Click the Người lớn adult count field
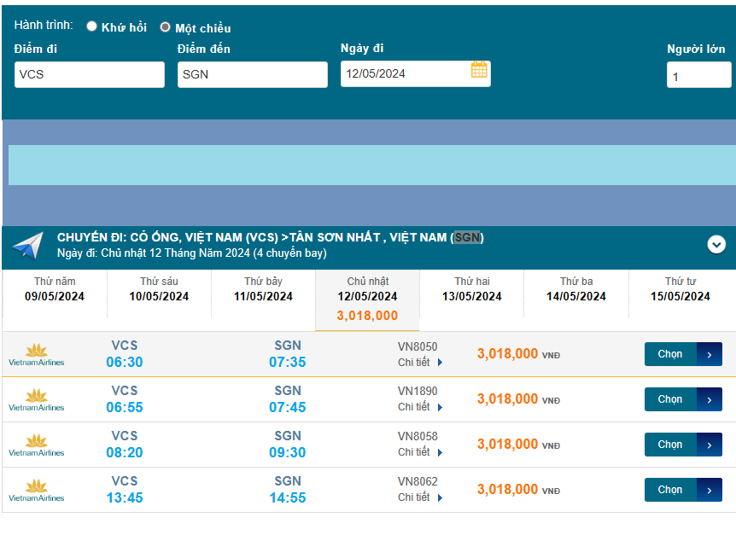This screenshot has height=535, width=736. (698, 76)
